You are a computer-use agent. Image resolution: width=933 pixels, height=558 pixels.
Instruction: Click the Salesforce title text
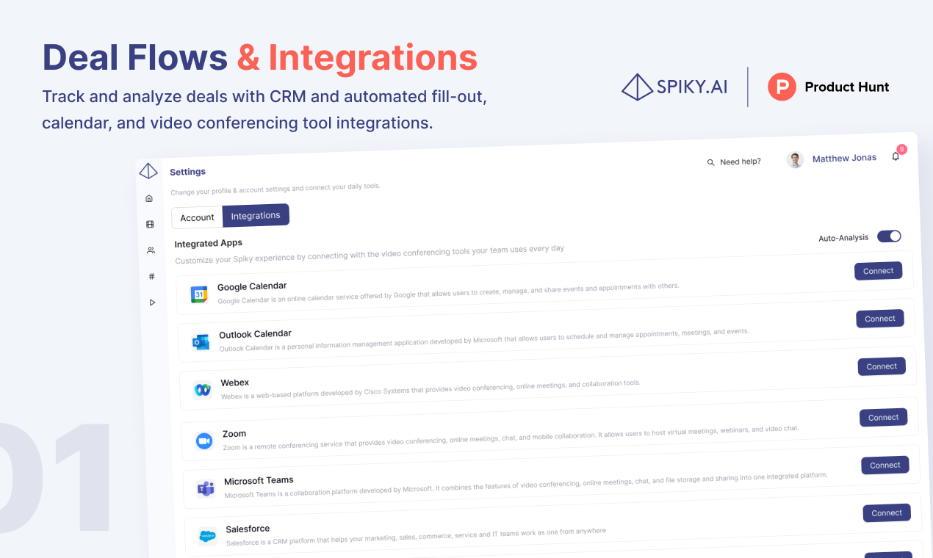tap(248, 529)
